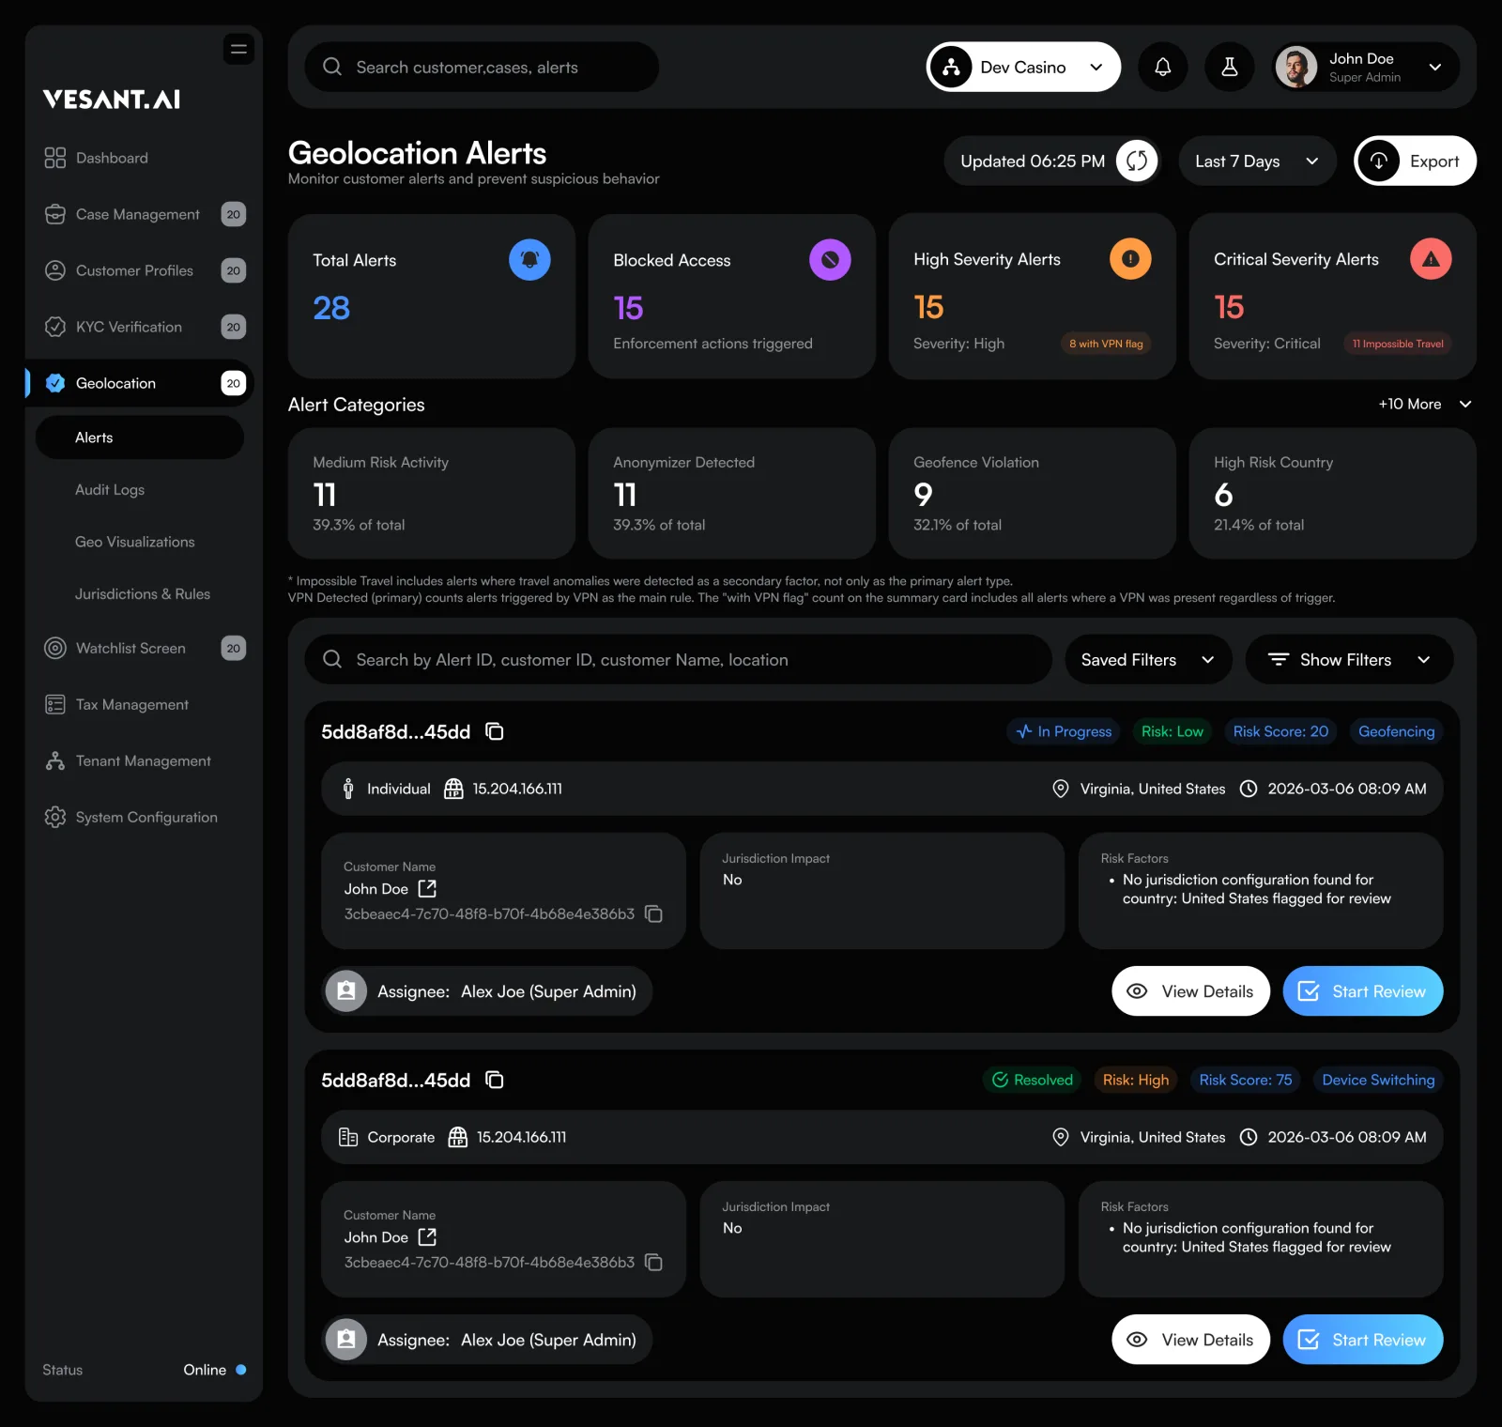The height and width of the screenshot is (1427, 1502).
Task: Click the Risk: Low tag
Action: point(1172,731)
